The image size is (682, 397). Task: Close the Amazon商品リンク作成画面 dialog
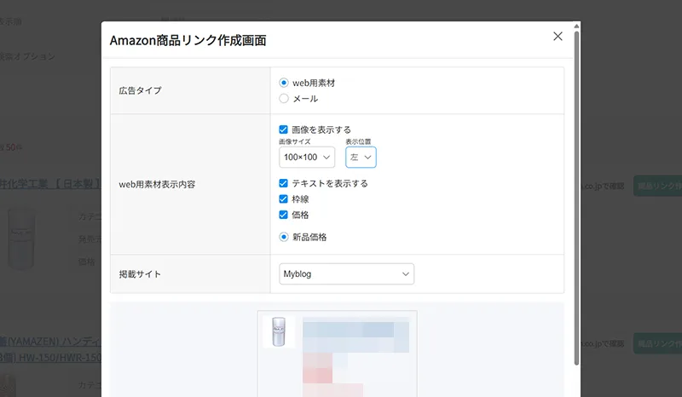(x=558, y=36)
